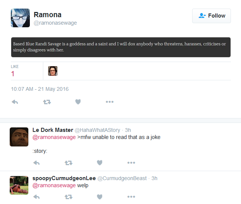This screenshot has height=204, width=241.
Task: Open more options on Le Dork Master's reply
Action: click(131, 163)
